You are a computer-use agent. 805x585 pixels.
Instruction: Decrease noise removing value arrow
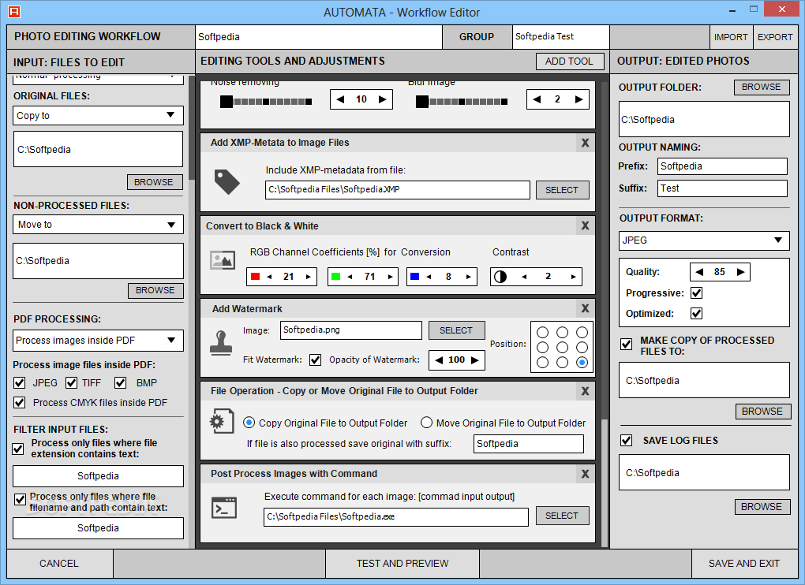[x=340, y=99]
